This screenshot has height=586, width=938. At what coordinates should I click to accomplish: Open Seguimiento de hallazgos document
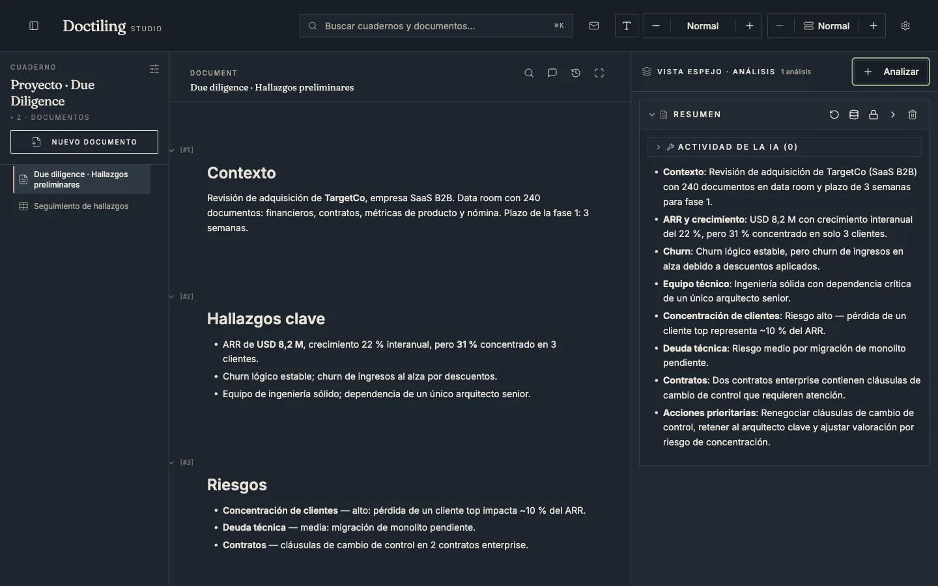pyautogui.click(x=81, y=206)
